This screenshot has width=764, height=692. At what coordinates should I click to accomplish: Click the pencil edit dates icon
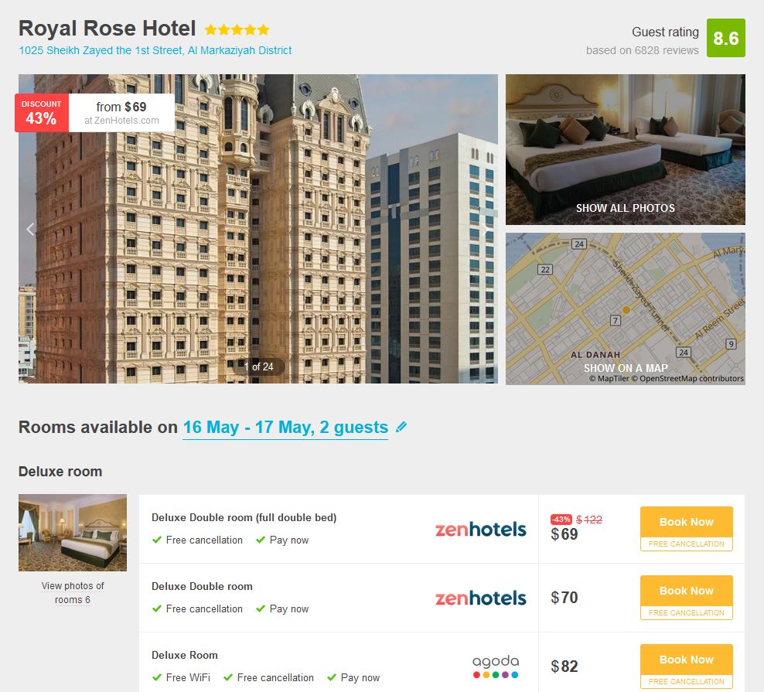click(x=401, y=427)
